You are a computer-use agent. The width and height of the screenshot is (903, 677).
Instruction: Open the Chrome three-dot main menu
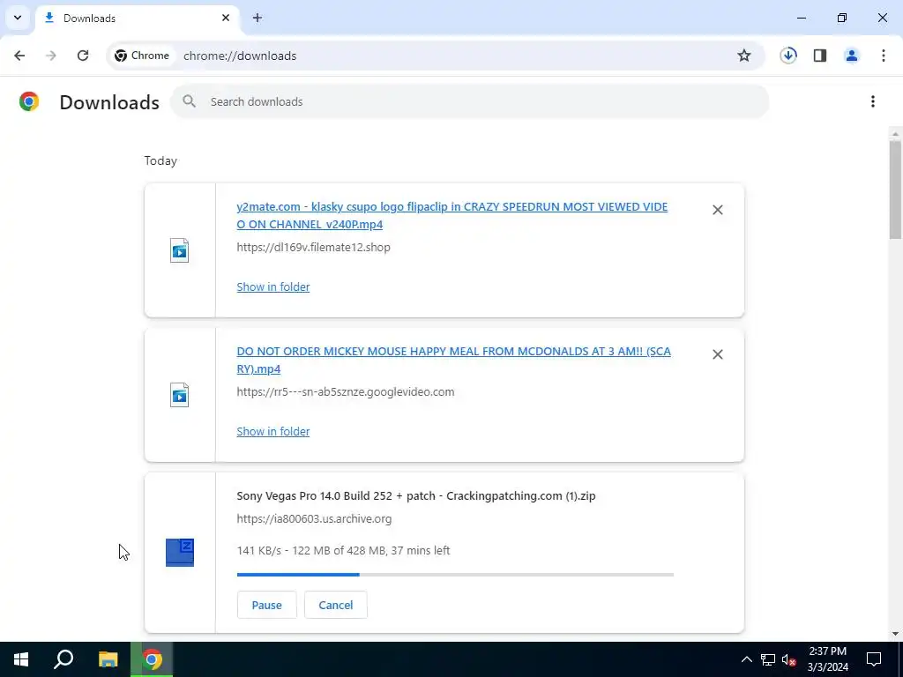click(x=884, y=56)
